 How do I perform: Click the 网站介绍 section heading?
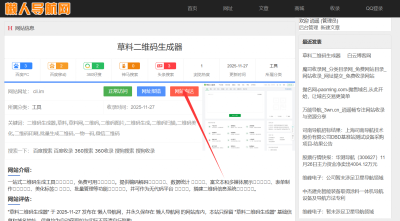tap(19, 170)
